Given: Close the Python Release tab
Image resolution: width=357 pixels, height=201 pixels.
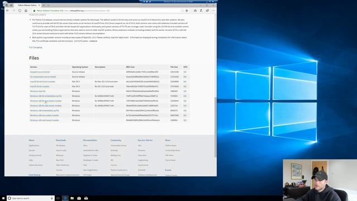Looking at the screenshot, I should tap(39, 5).
